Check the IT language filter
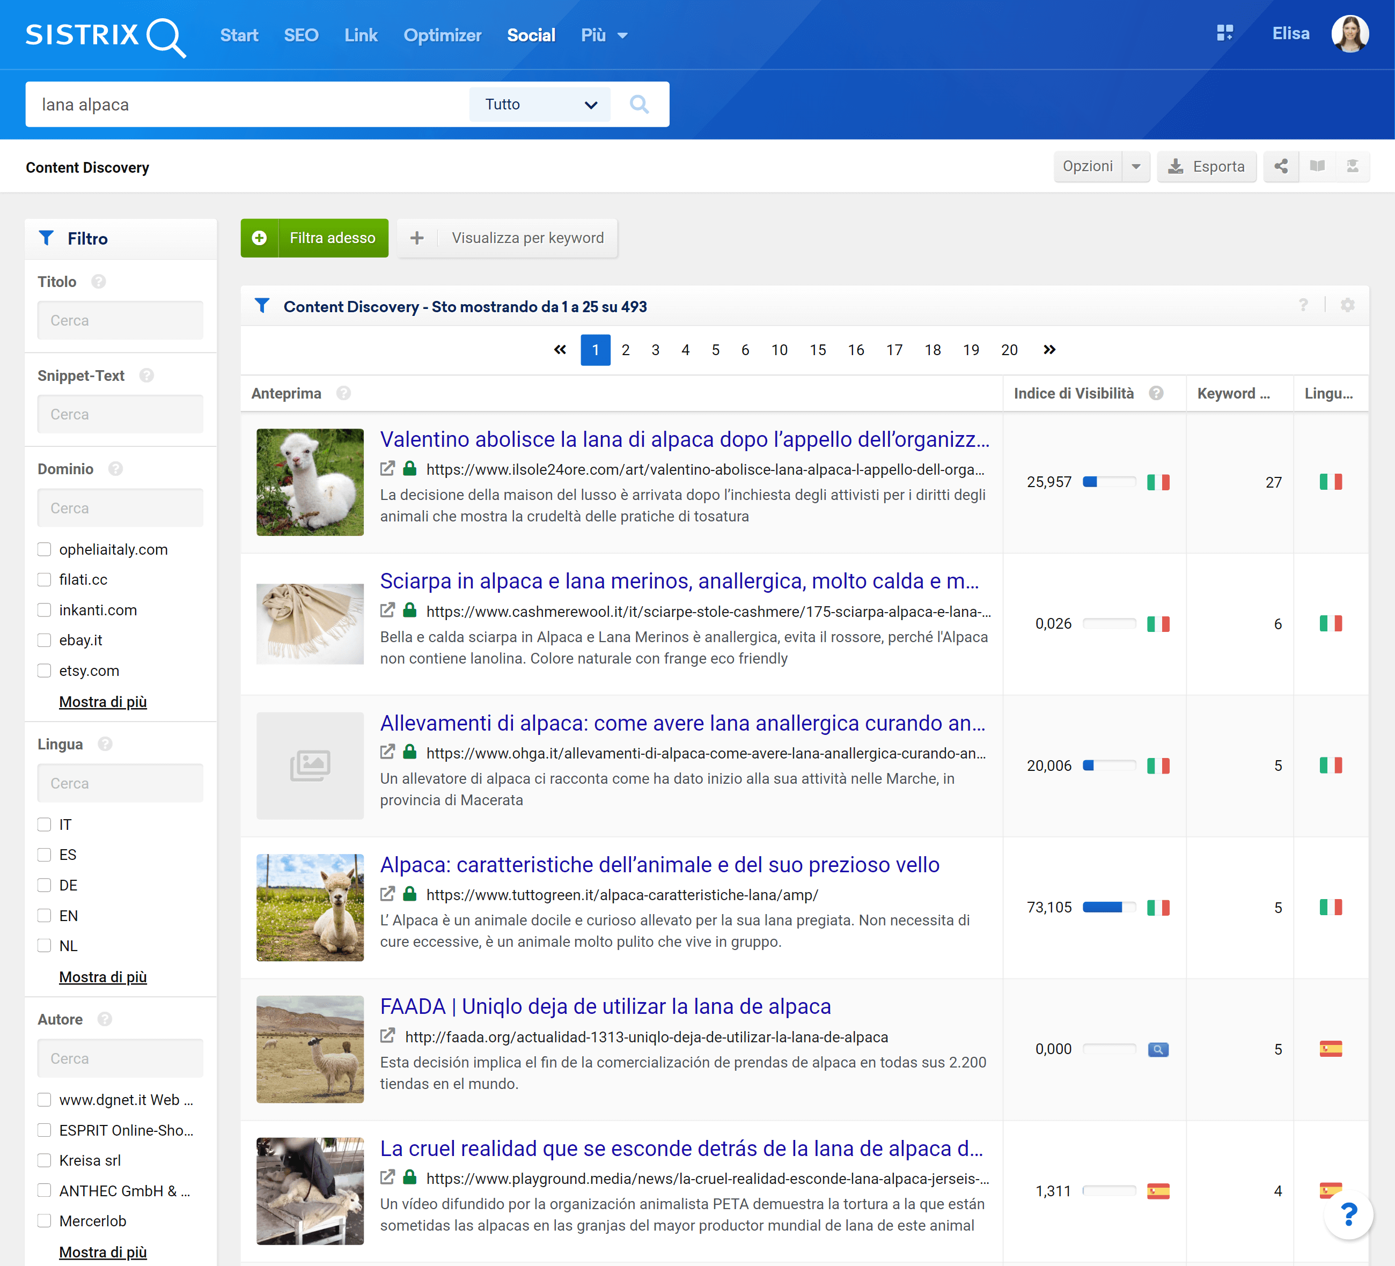Screen dimensions: 1395x1266 pos(45,825)
